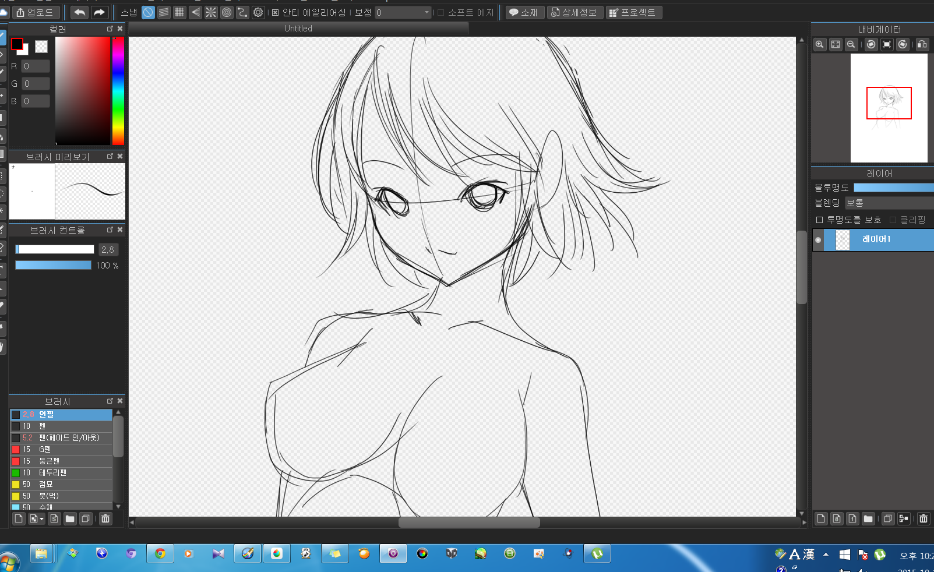This screenshot has height=572, width=934.
Task: Zoom in using the navigator magnifier plus icon
Action: click(x=820, y=44)
